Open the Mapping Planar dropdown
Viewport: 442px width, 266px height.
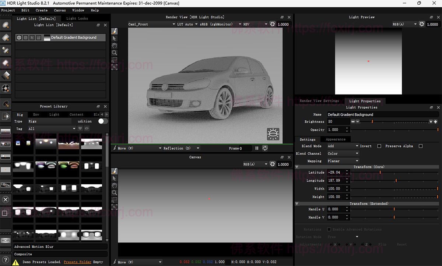click(343, 161)
